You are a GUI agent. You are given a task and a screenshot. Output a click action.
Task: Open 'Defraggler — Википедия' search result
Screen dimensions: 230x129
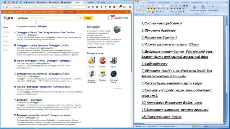(29, 100)
